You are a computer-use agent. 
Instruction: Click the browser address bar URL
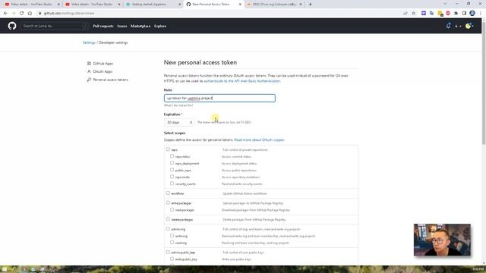coord(69,14)
